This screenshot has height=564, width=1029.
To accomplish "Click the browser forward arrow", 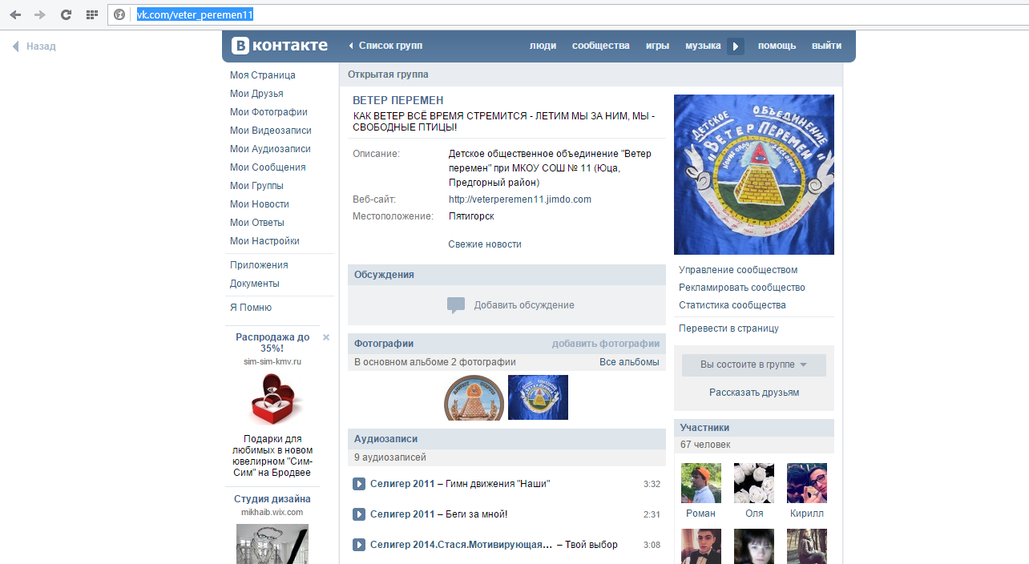I will [40, 14].
